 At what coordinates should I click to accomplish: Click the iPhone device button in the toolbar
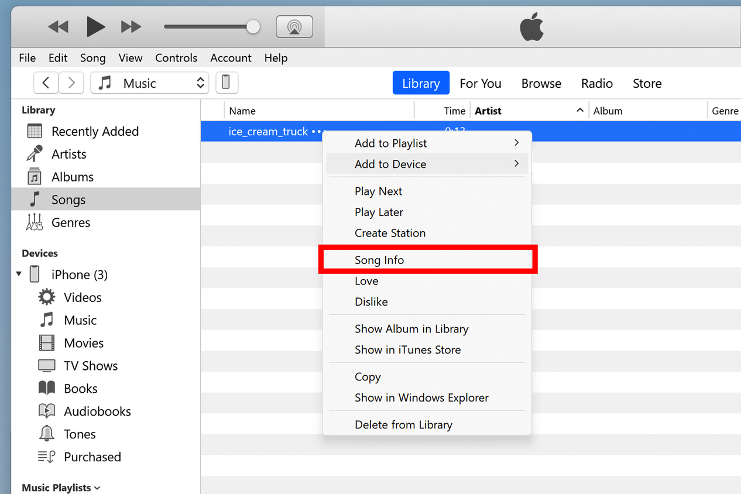[x=227, y=83]
